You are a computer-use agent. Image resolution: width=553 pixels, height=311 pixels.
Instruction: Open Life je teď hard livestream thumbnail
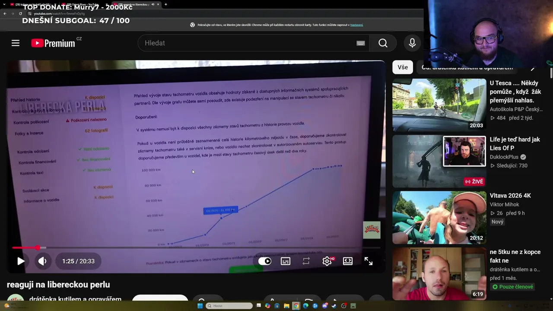[x=439, y=161]
